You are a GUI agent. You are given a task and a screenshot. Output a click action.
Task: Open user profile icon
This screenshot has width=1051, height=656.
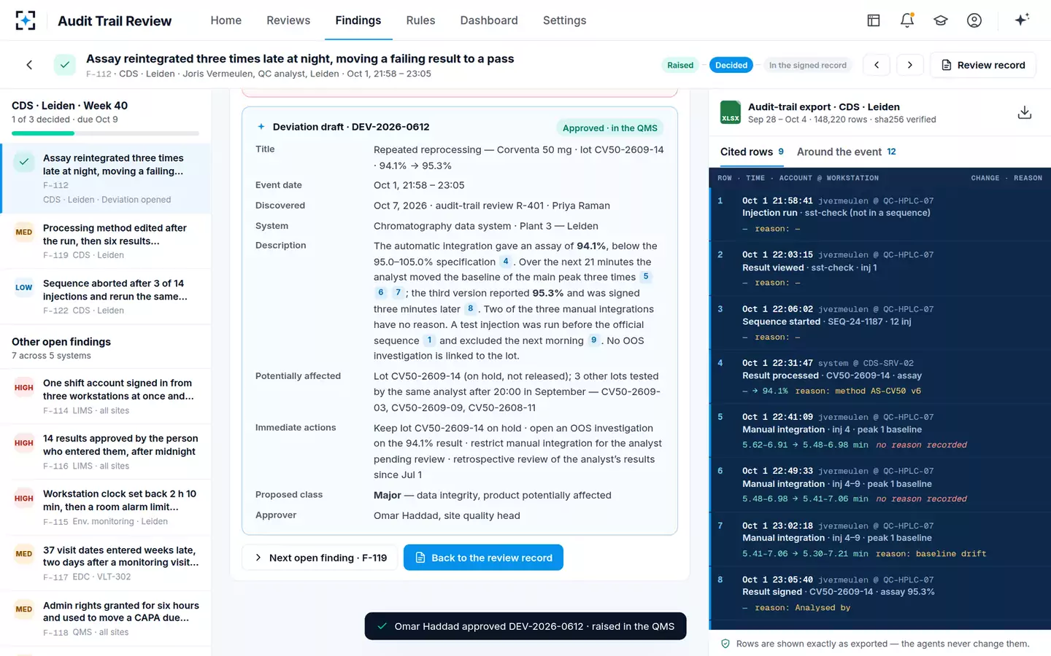click(x=974, y=20)
